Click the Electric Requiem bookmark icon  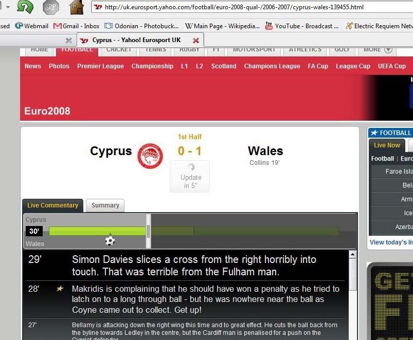[349, 26]
